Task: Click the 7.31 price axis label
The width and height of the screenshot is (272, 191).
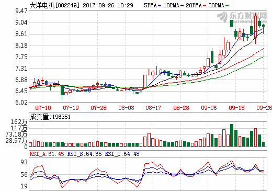Action: coord(21,69)
